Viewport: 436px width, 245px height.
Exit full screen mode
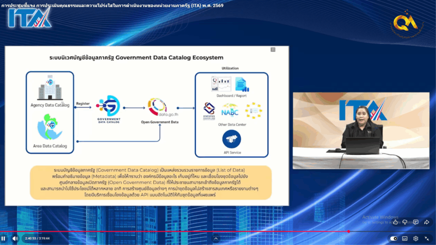point(427,239)
